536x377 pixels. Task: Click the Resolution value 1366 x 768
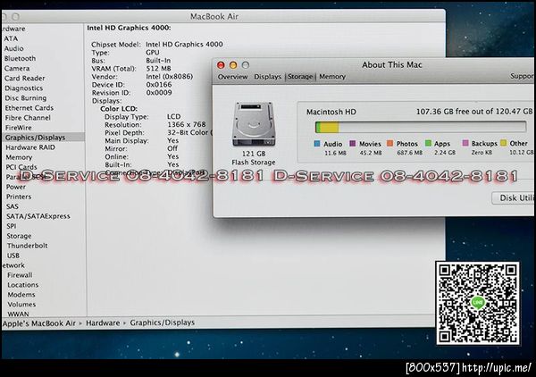[187, 124]
